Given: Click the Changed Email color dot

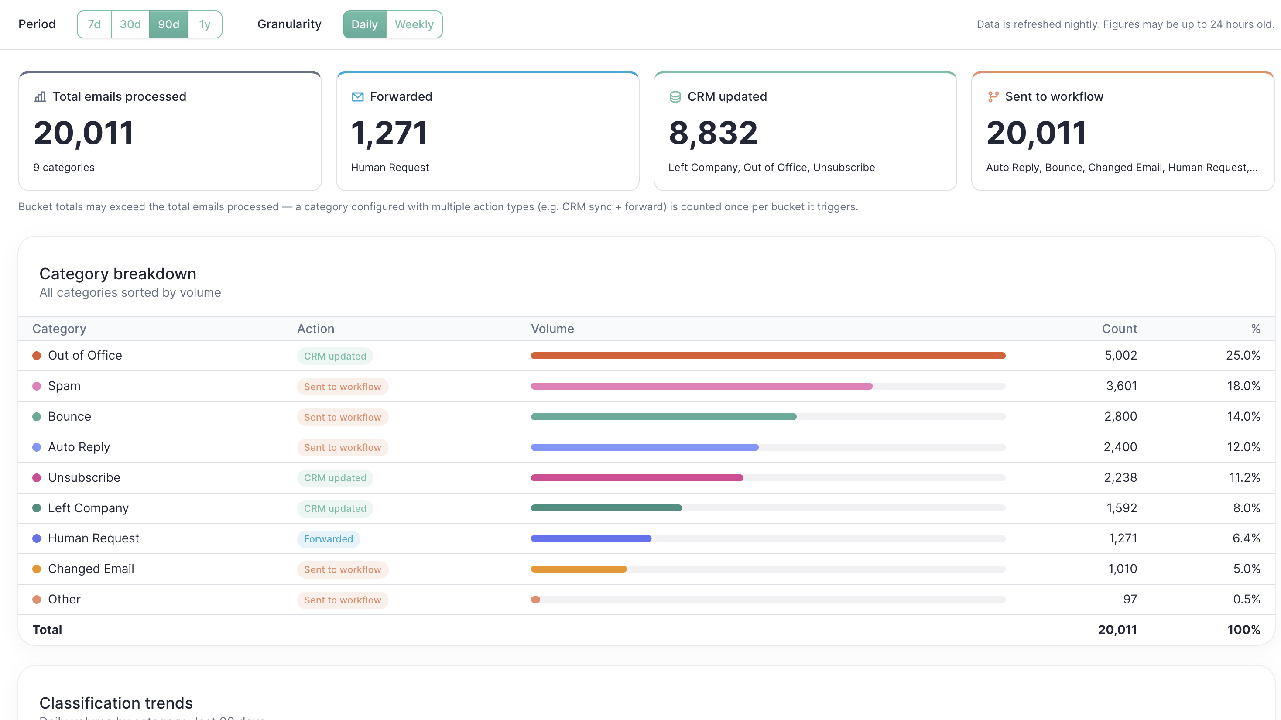Looking at the screenshot, I should (x=36, y=569).
